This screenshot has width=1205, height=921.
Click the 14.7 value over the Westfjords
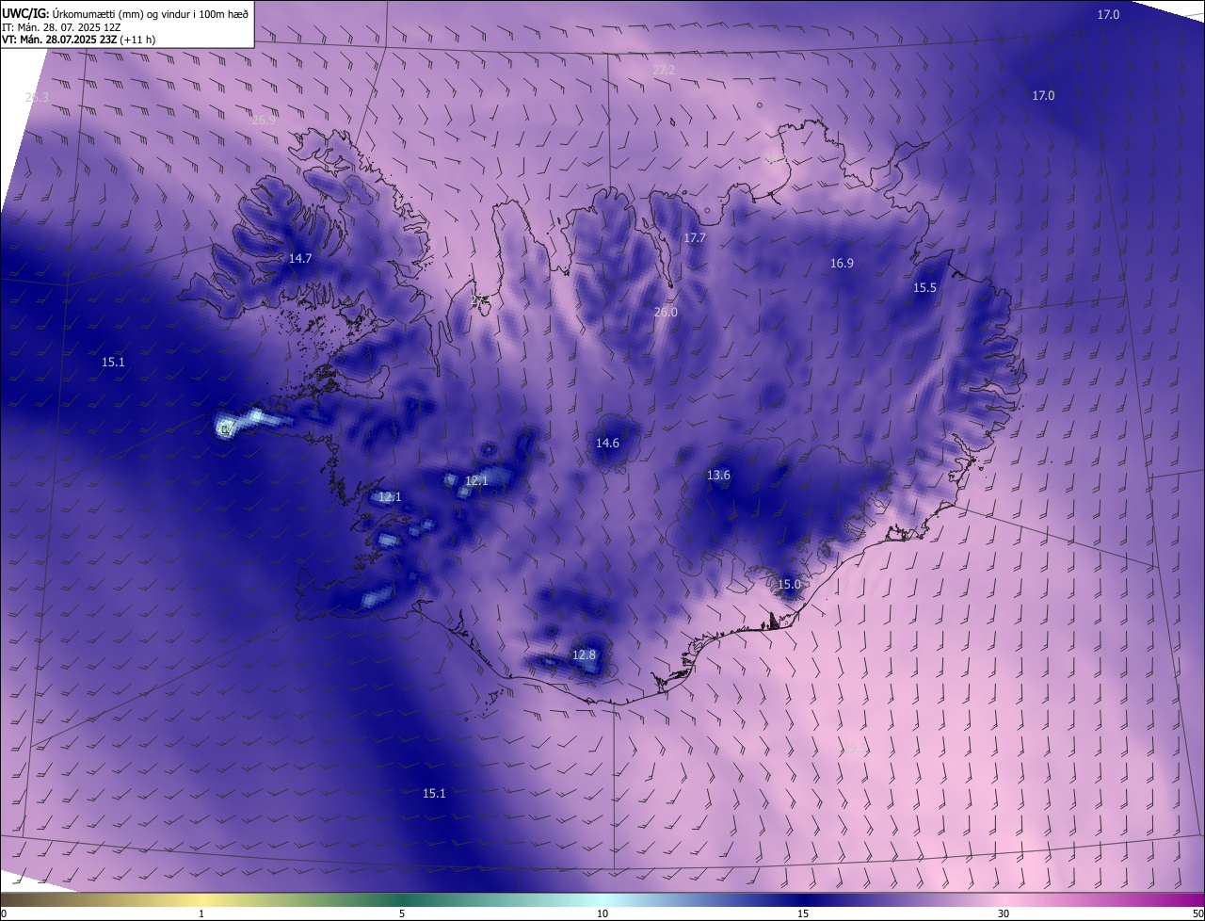coord(300,258)
